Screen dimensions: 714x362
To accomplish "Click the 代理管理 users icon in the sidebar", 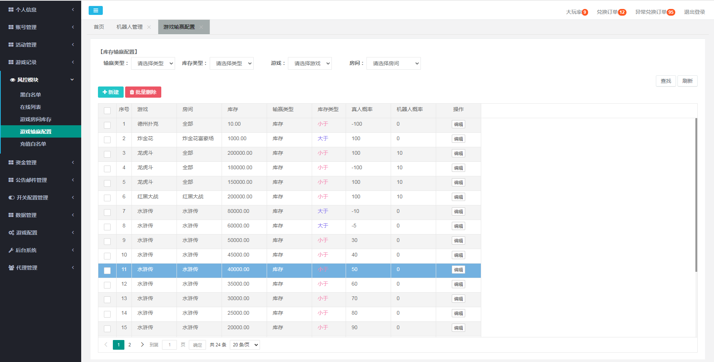I will click(11, 268).
